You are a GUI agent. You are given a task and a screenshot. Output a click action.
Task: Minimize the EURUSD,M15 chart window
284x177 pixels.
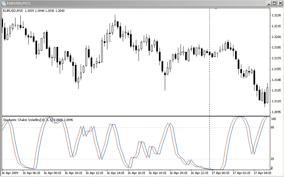(x=269, y=3)
